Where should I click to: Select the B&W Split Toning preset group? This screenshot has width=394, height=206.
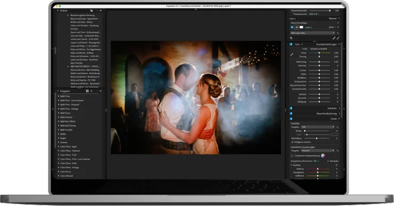[x=68, y=126]
